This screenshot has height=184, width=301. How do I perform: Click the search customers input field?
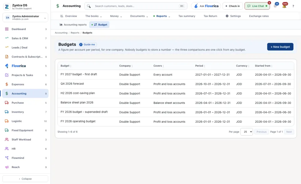click(136, 6)
